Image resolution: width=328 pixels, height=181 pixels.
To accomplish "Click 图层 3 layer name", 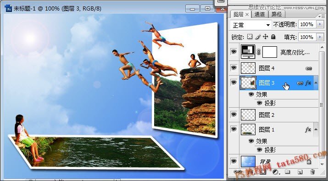I will [267, 83].
